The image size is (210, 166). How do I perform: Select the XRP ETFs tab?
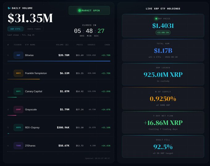tap(15, 29)
